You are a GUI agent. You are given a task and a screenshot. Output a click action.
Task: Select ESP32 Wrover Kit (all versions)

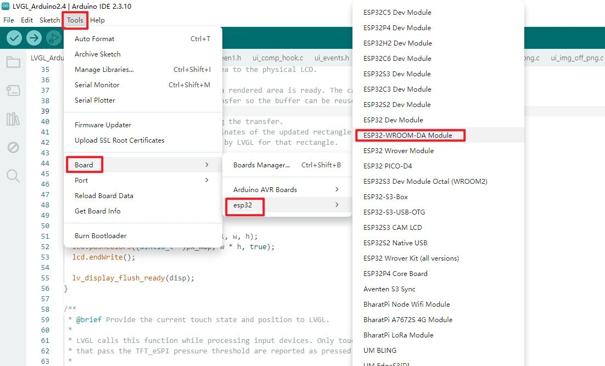[439, 258]
